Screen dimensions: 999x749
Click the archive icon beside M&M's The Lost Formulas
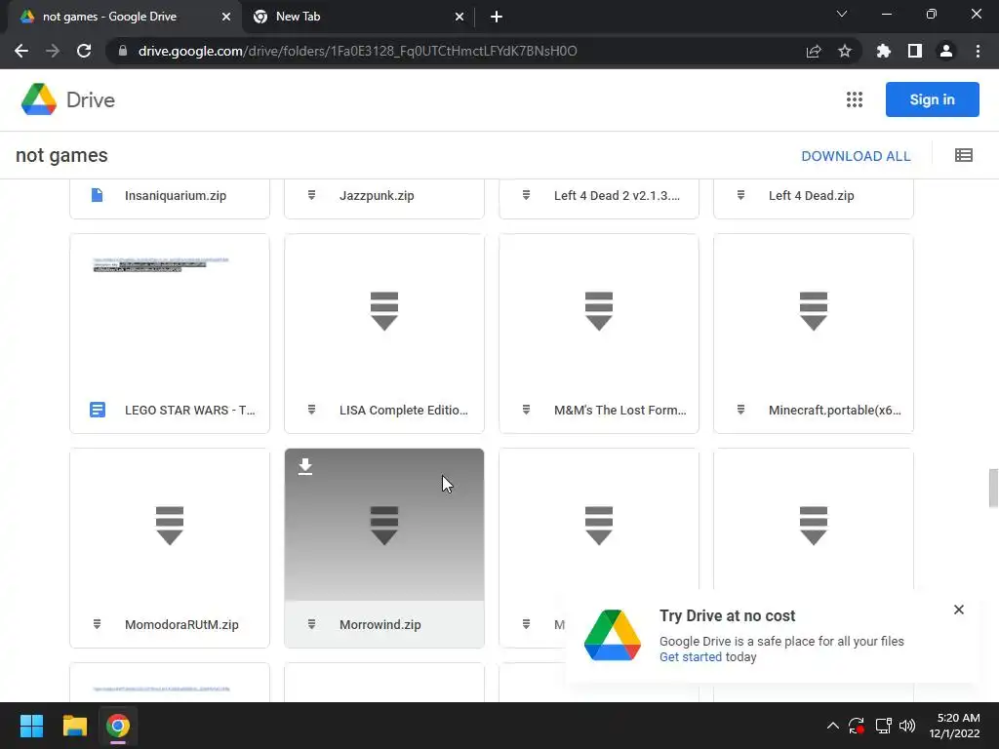(x=526, y=410)
